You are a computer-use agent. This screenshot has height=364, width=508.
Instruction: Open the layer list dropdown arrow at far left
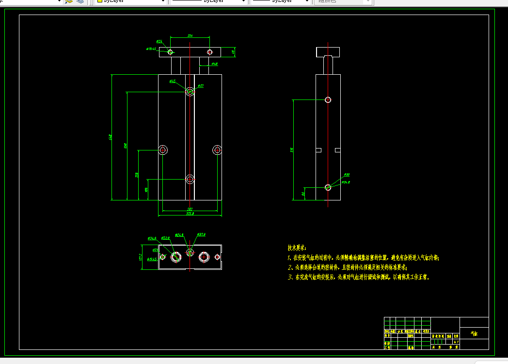(x=59, y=1)
